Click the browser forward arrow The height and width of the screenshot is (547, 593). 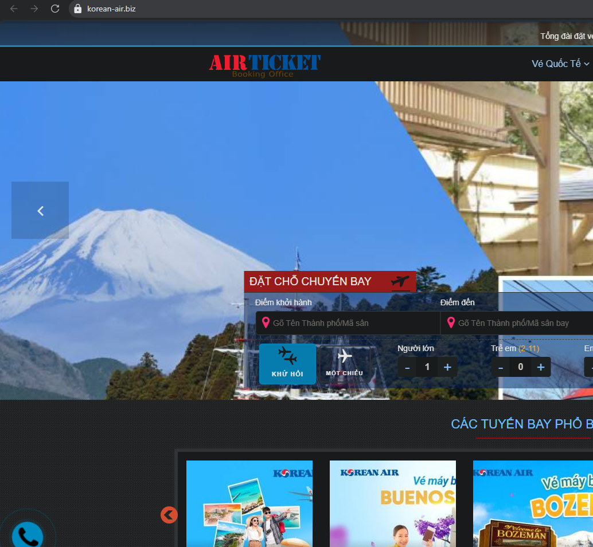pyautogui.click(x=34, y=9)
